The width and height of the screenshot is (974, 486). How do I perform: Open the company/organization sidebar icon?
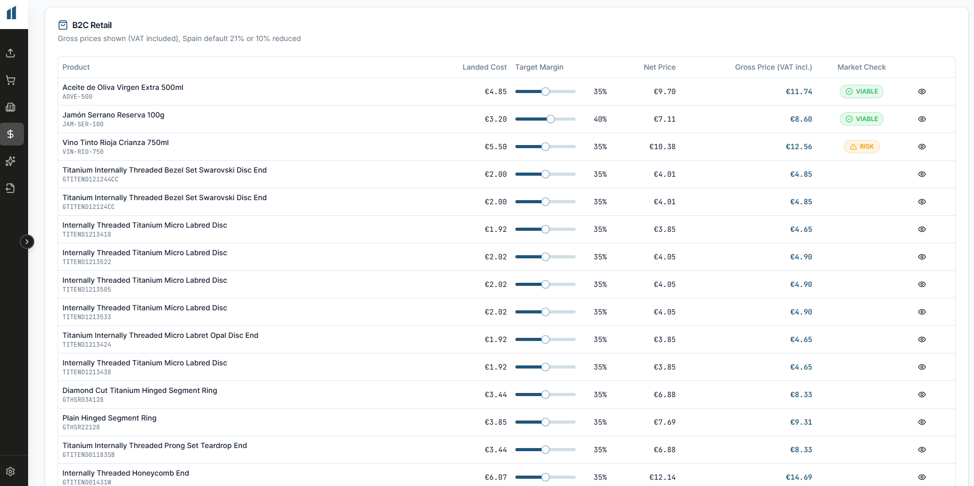tap(10, 107)
